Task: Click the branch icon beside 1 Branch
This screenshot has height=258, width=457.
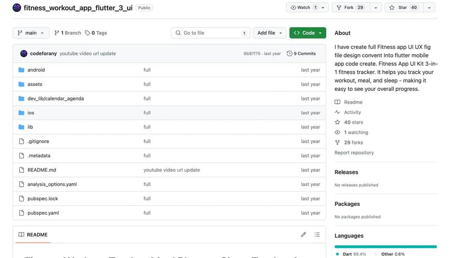Action: tap(57, 33)
